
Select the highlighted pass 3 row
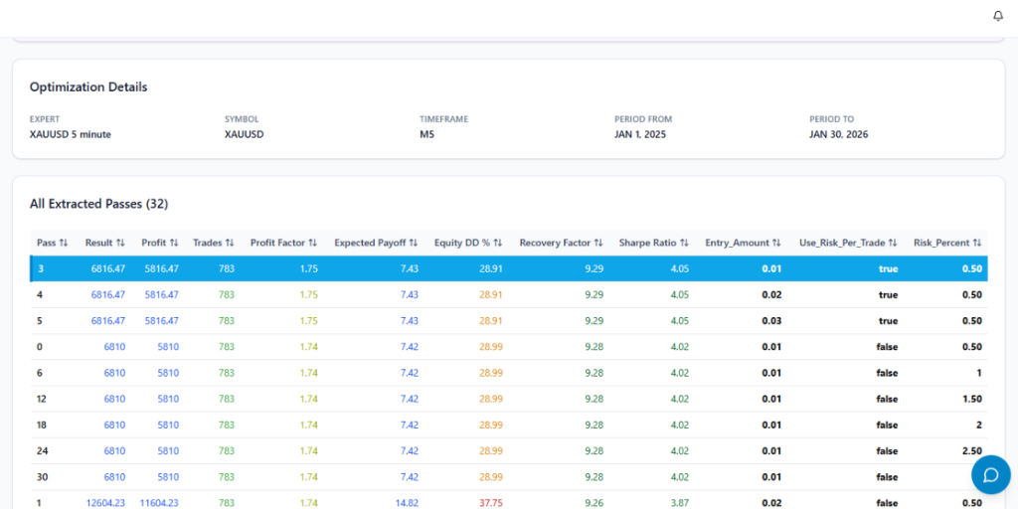pos(509,268)
